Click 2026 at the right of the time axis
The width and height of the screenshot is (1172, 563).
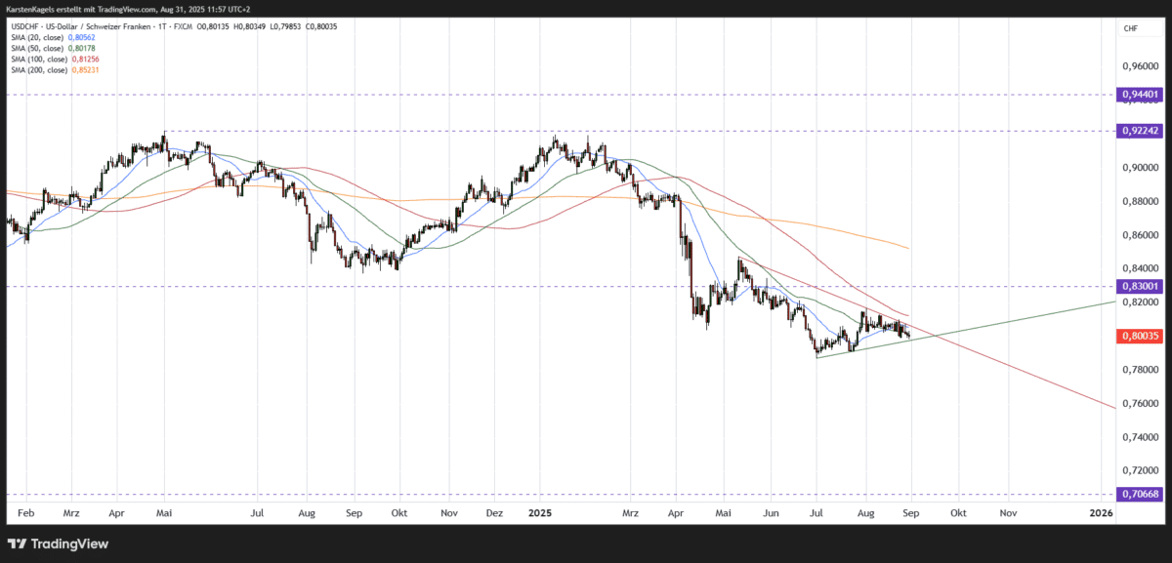tap(1101, 512)
